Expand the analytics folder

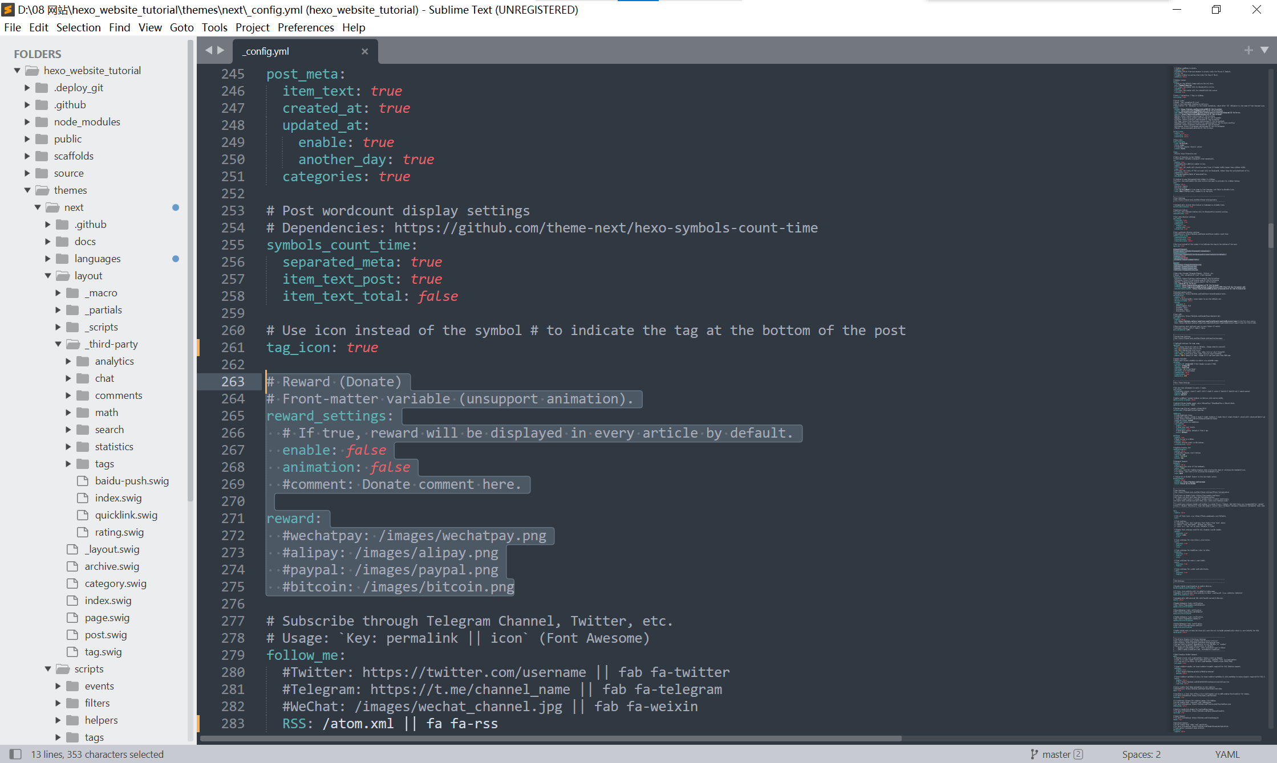coord(68,361)
